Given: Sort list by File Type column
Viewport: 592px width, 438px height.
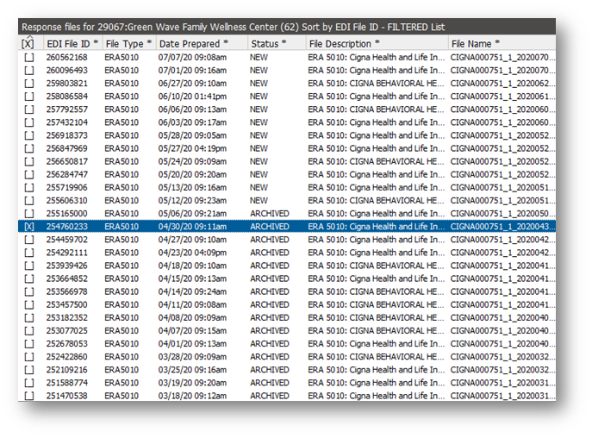Looking at the screenshot, I should (x=128, y=43).
